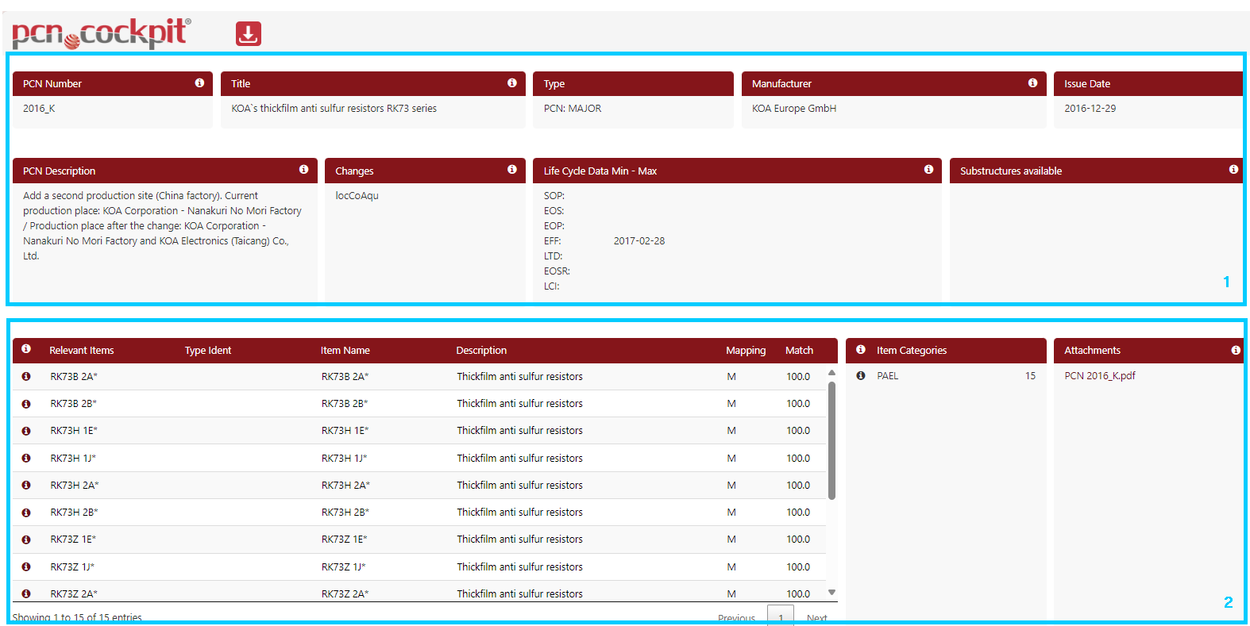The image size is (1250, 626).
Task: Select item name cell RK73Z 1J*
Action: click(343, 566)
